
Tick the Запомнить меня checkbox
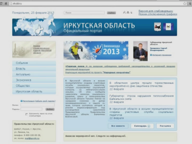point(26,114)
